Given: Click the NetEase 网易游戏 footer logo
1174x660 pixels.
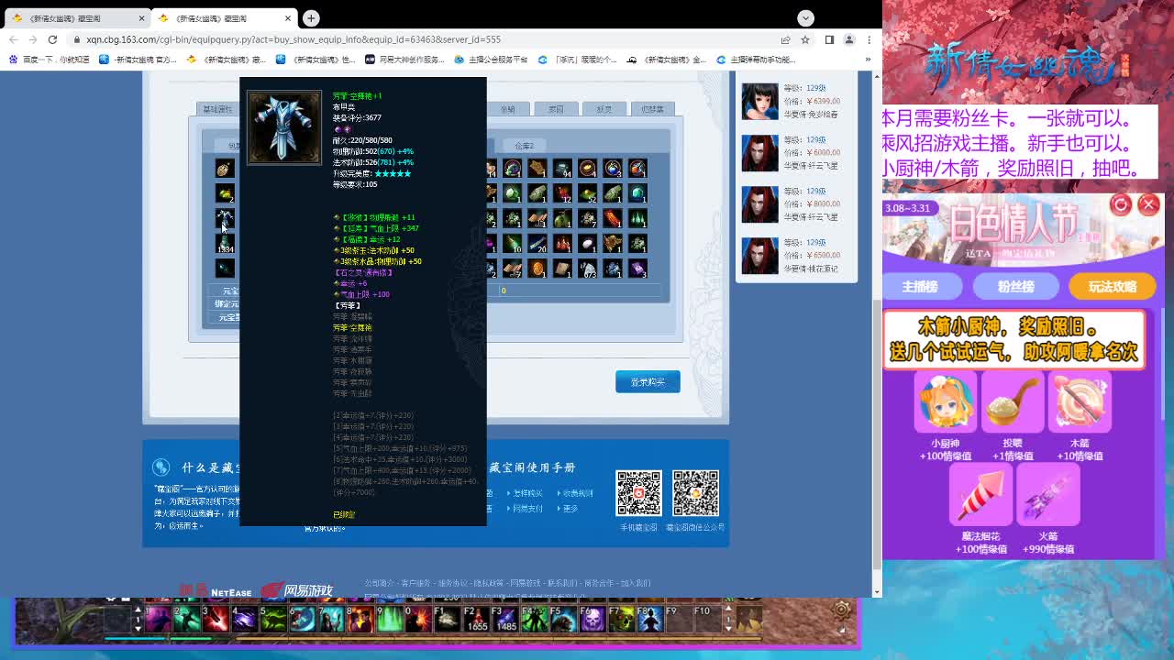Looking at the screenshot, I should [257, 590].
